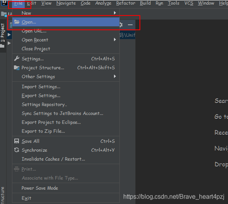228x204 pixels.
Task: Open the Analyze menu
Action: (x=103, y=3)
